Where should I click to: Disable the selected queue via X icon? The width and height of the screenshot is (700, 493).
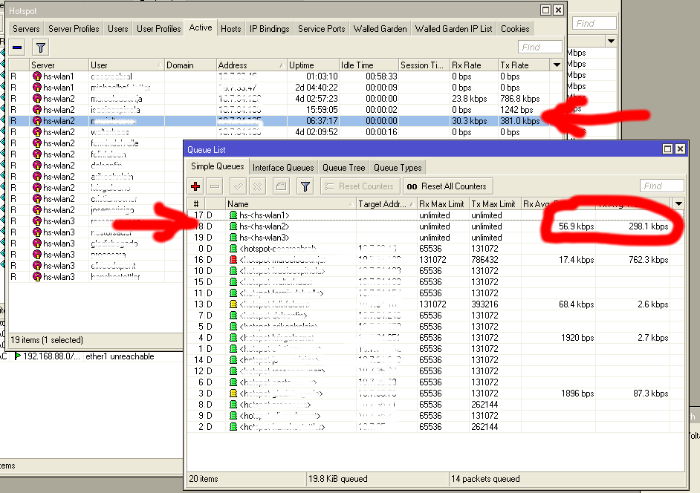point(257,186)
